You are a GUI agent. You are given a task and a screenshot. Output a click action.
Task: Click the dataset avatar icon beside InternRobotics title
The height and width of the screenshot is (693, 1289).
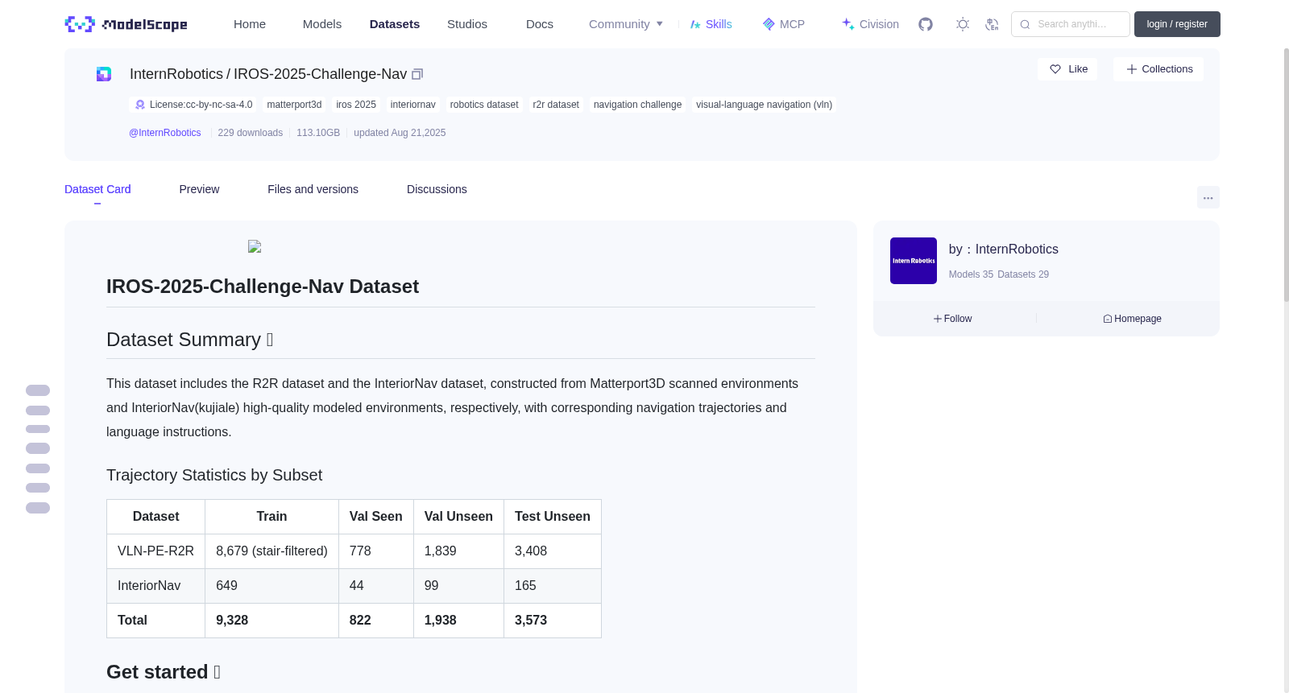tap(104, 74)
